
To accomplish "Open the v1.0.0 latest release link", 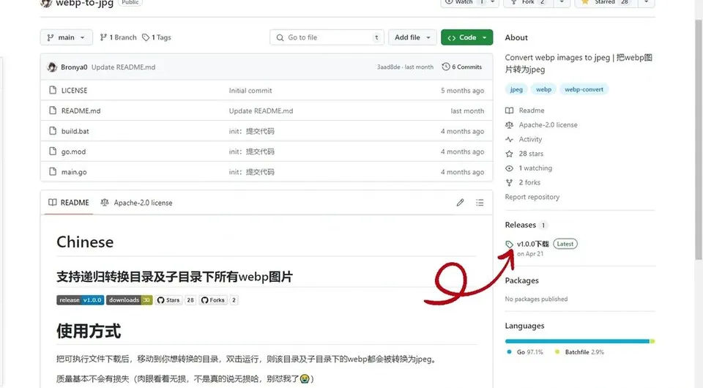I will pyautogui.click(x=532, y=245).
